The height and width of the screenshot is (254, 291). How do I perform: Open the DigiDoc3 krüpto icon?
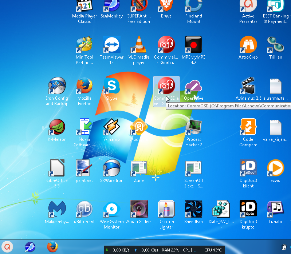(x=248, y=209)
